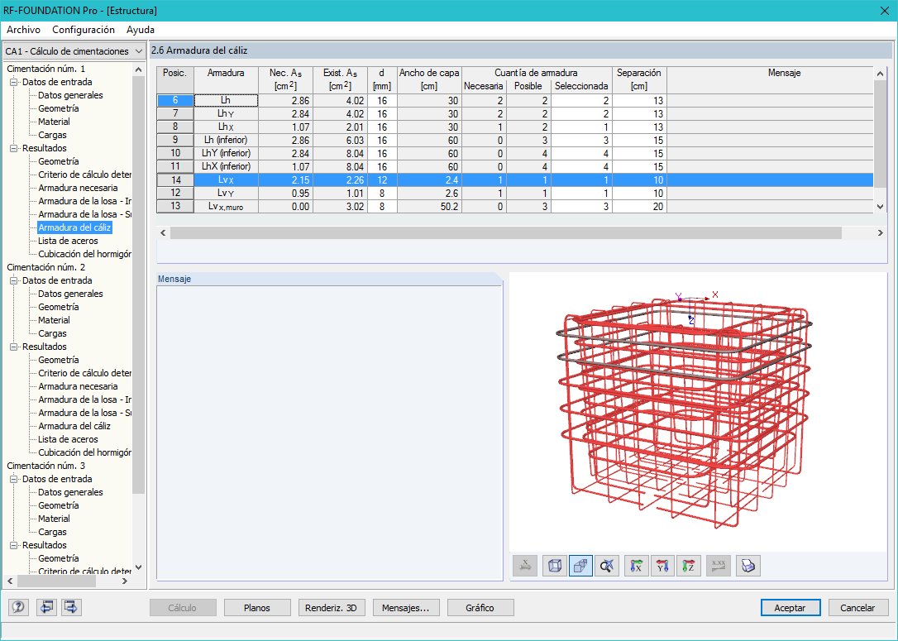Print the reinforcement graphic

click(x=748, y=566)
